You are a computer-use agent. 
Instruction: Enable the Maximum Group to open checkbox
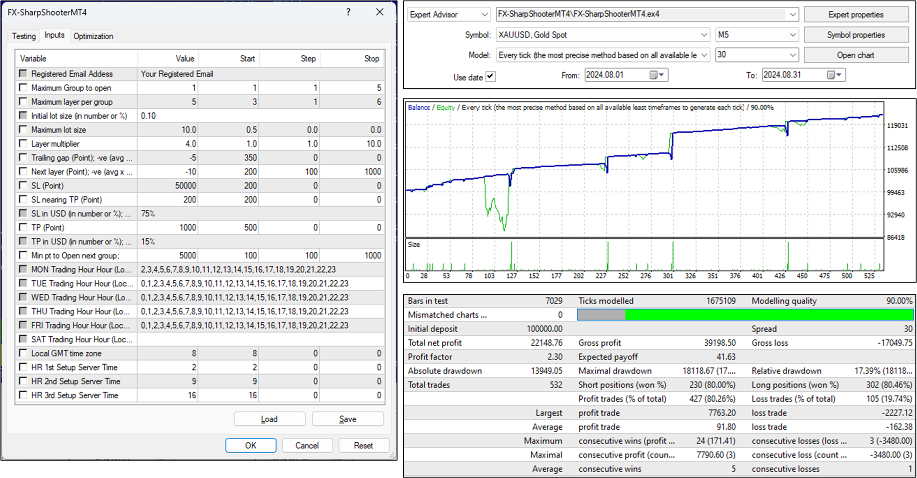(x=23, y=88)
